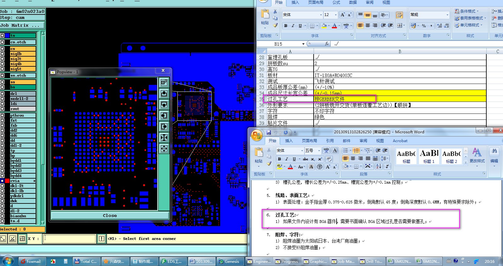Toggle checkbox for layer cs.etch
503x266 pixels.
click(2, 42)
